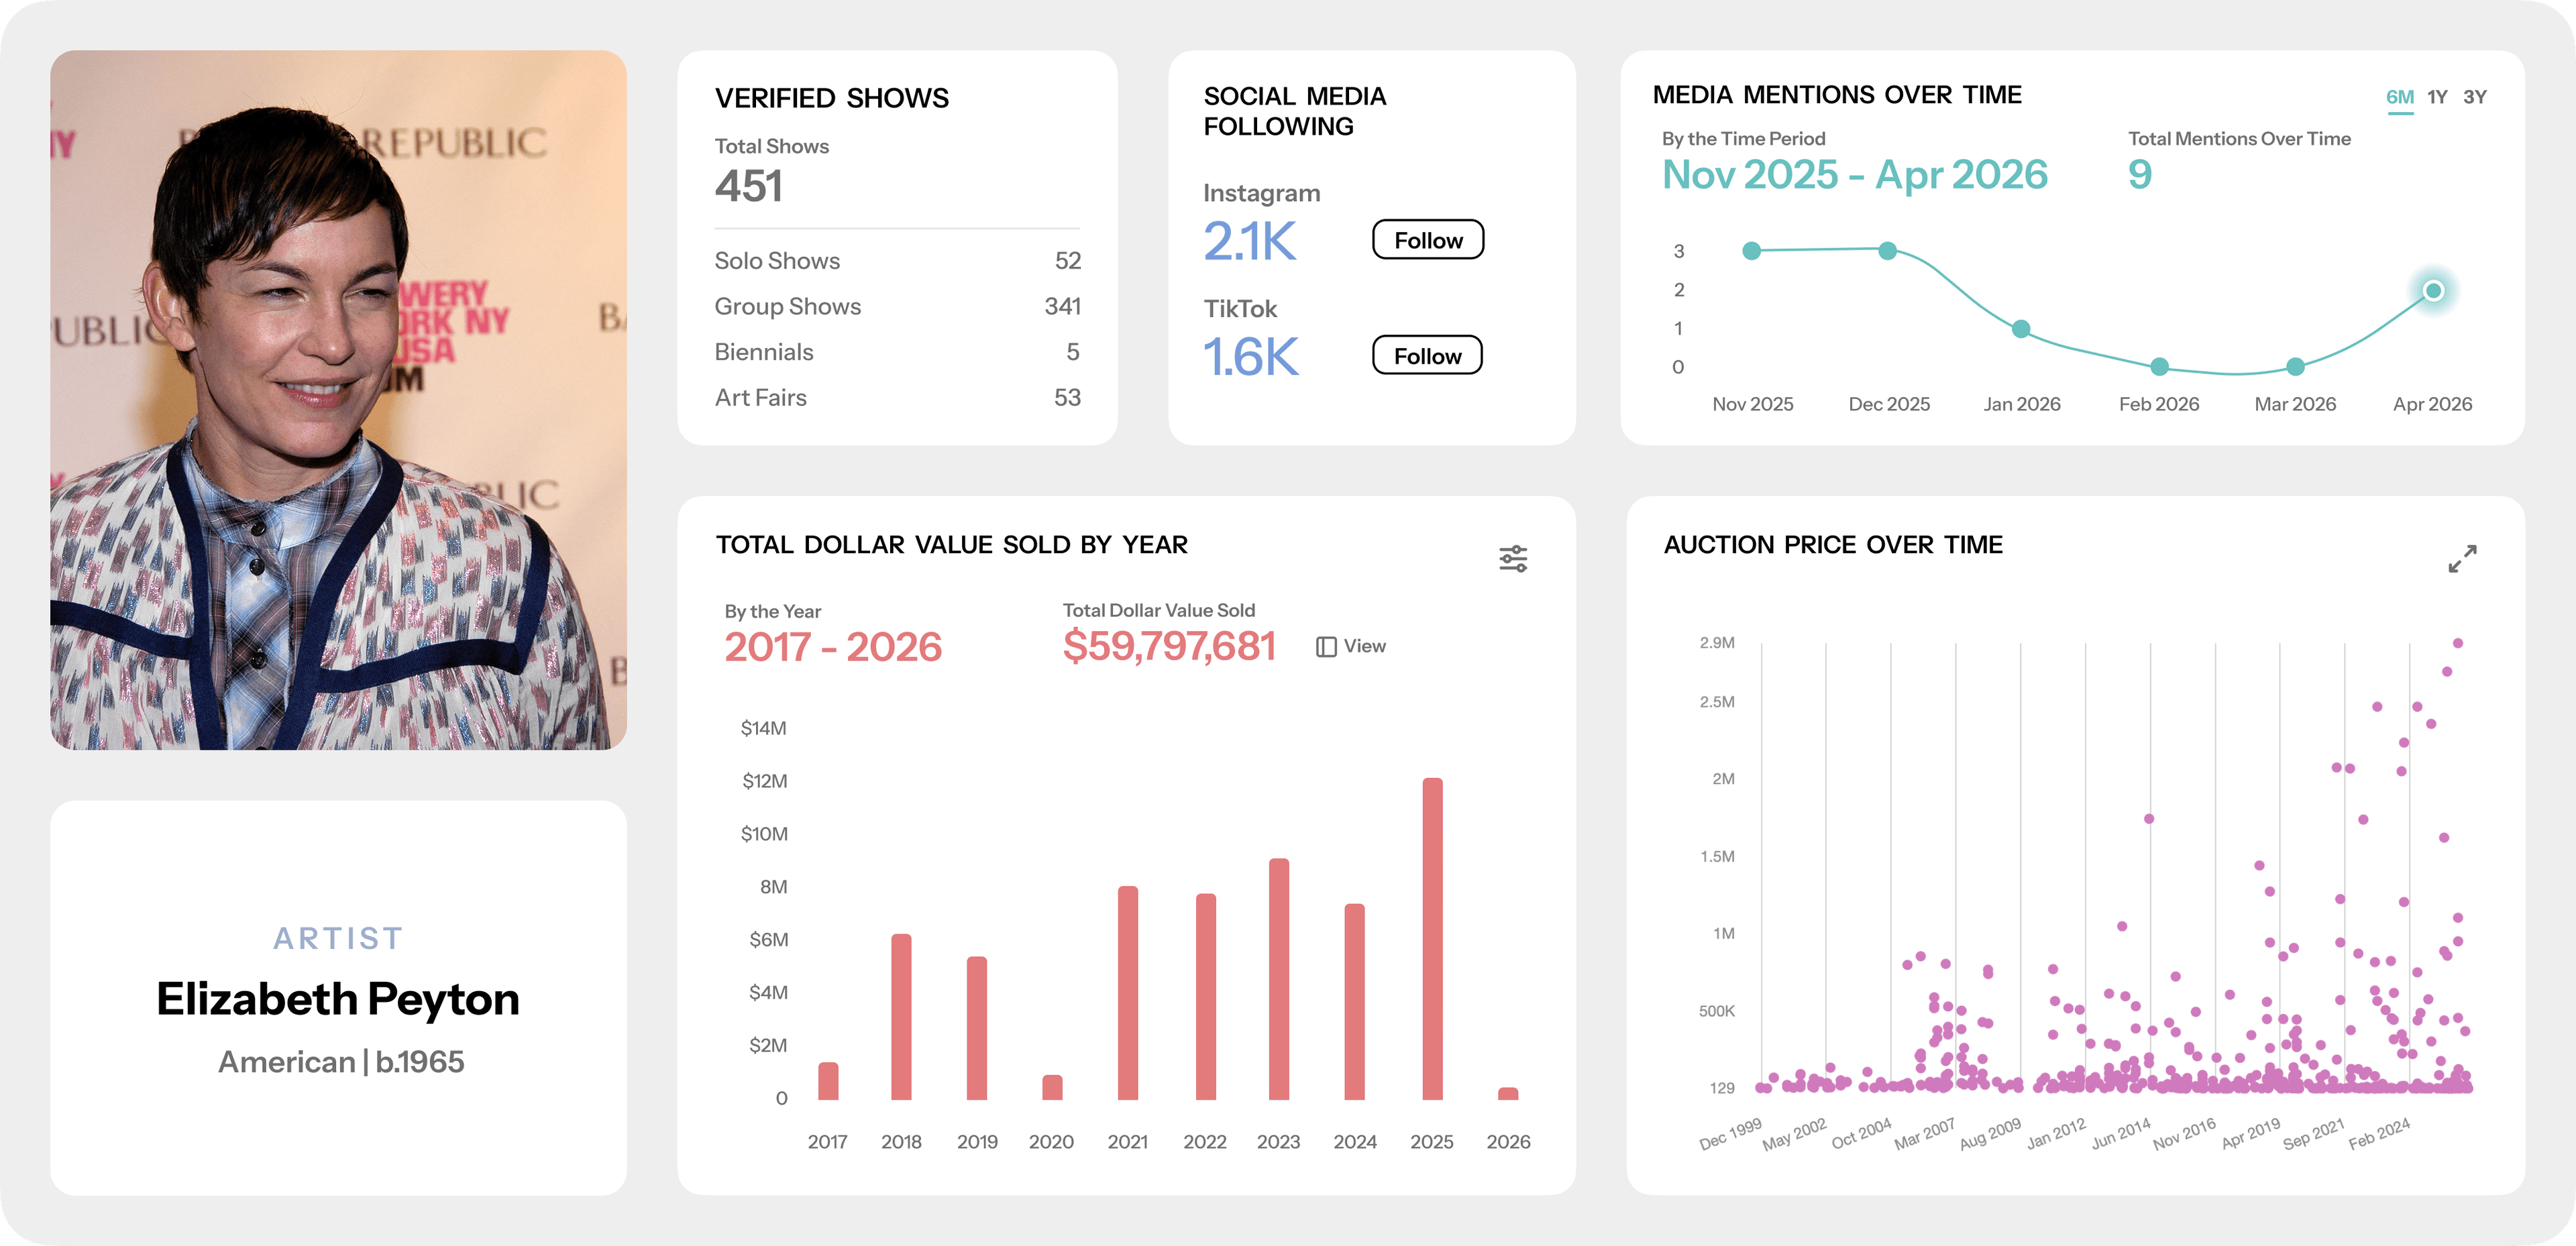Open the Elizabeth Peyton portrait photo

[x=338, y=400]
